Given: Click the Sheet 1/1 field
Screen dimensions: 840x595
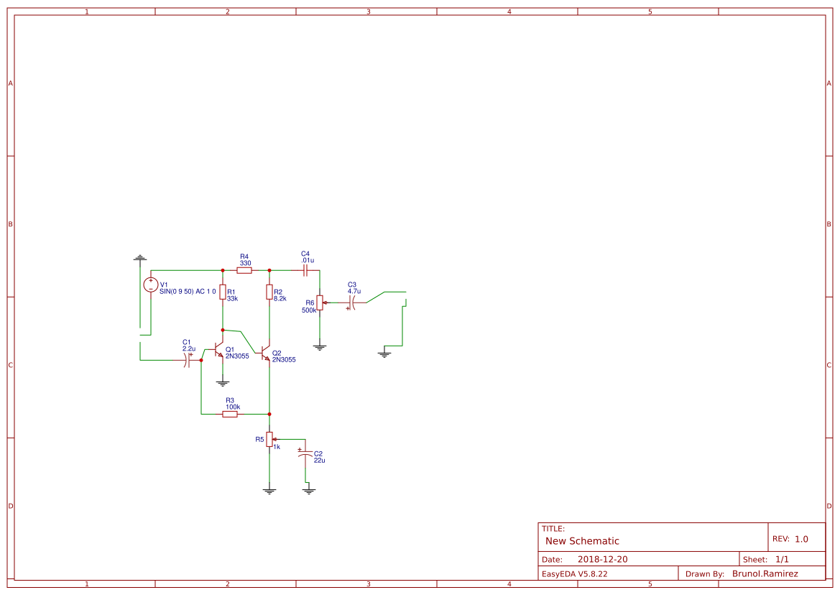Looking at the screenshot, I should 783,558.
